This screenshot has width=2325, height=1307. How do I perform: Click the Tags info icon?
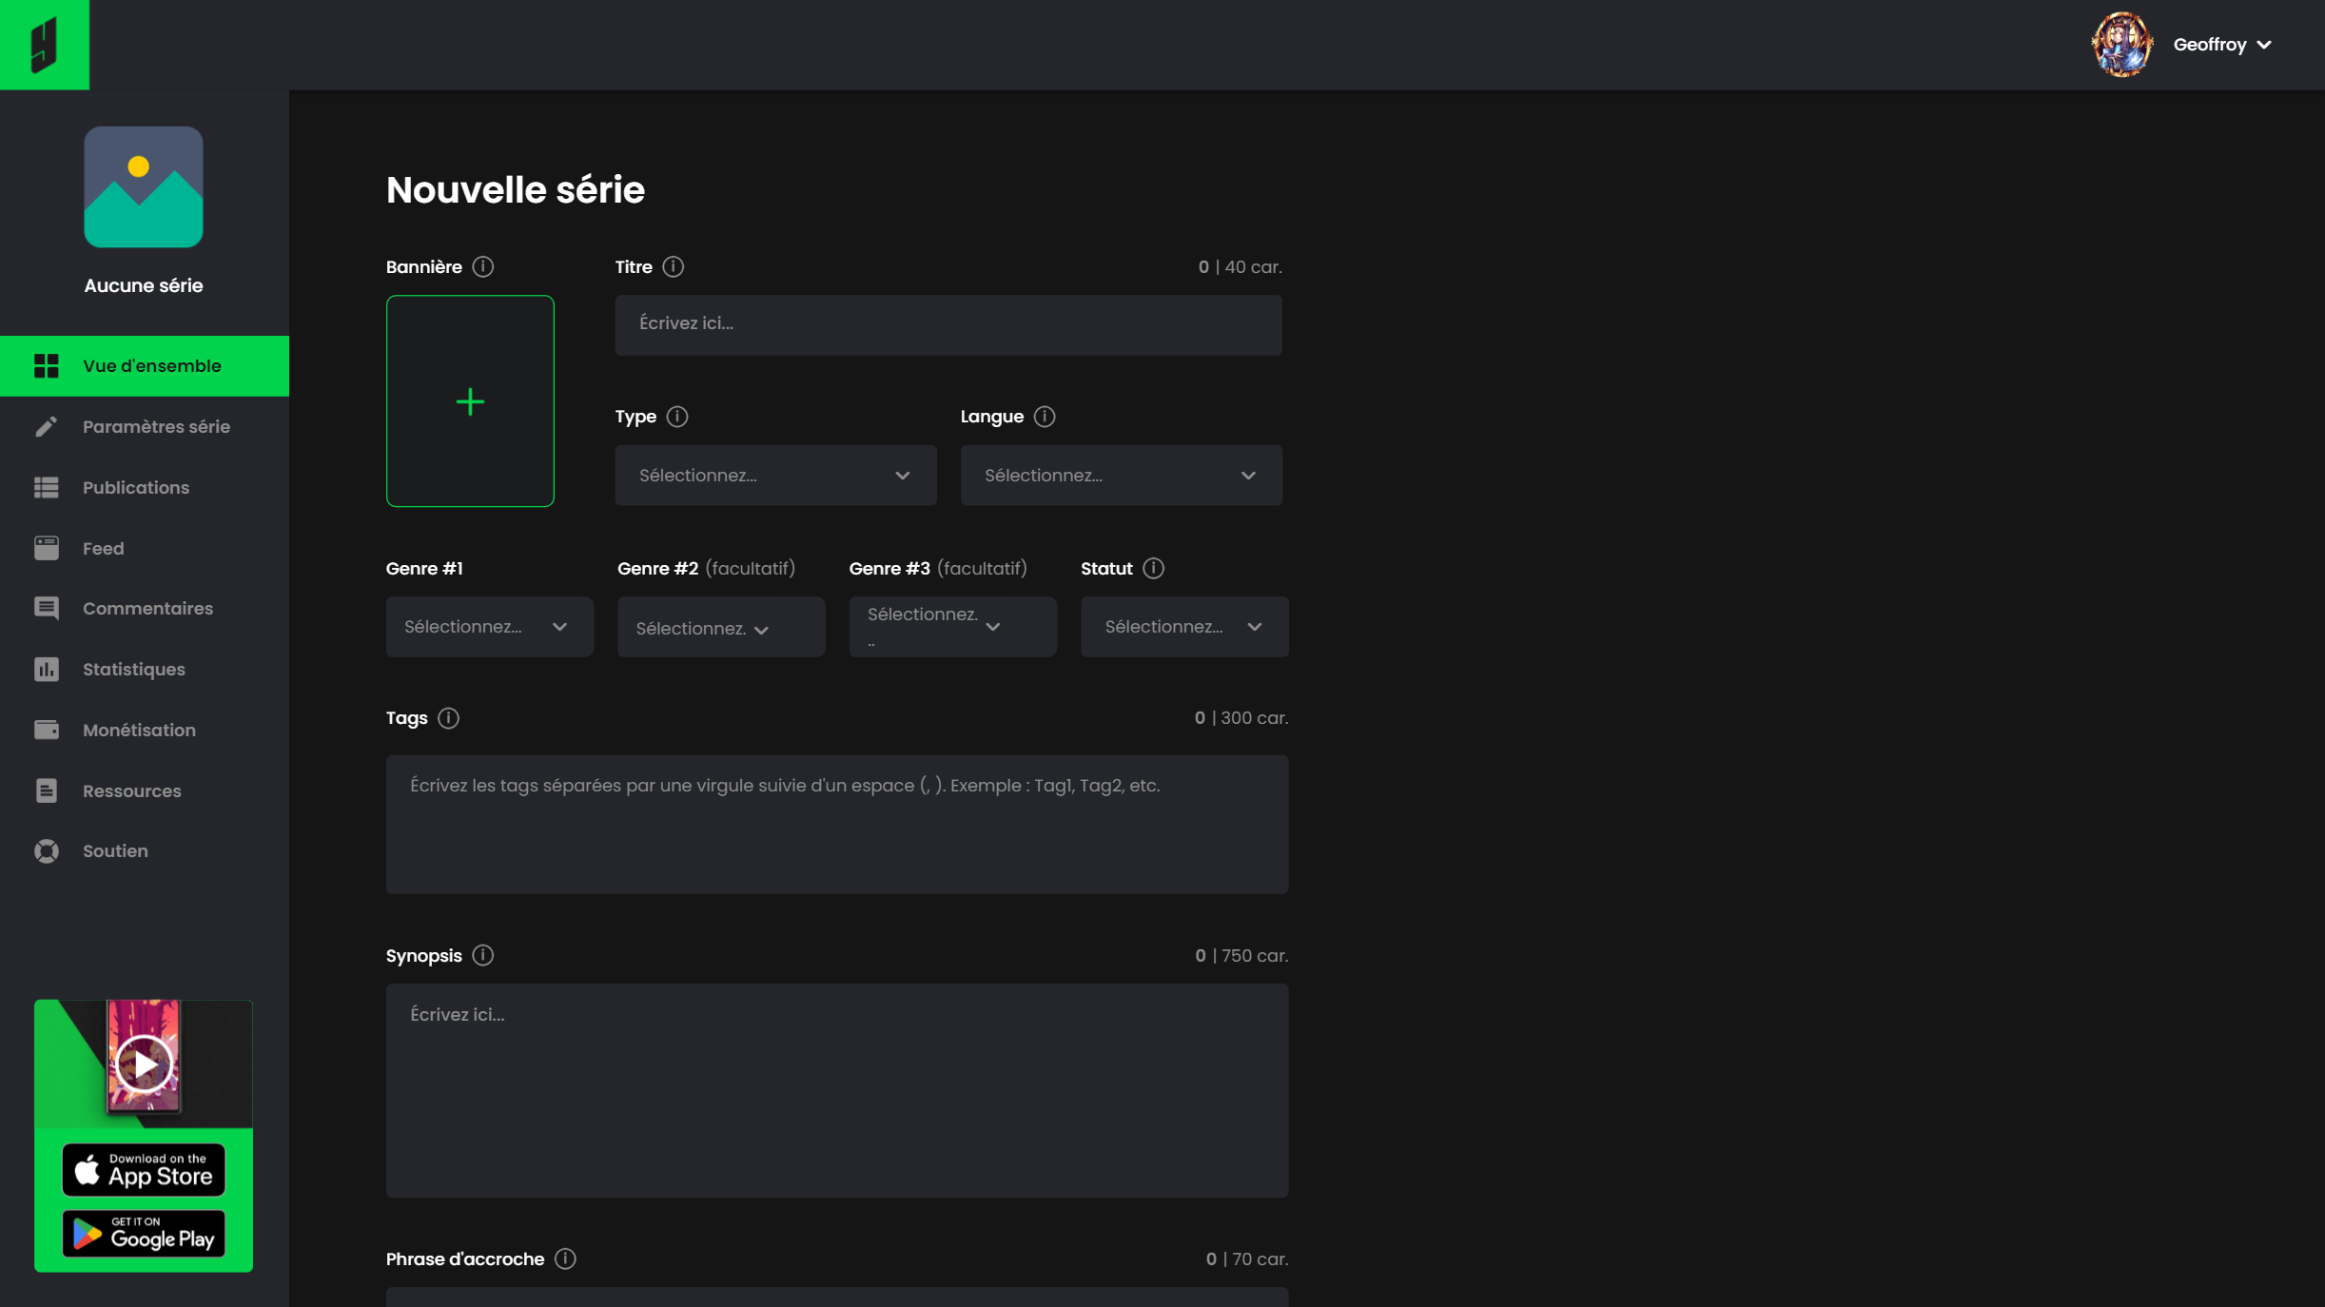pos(448,718)
